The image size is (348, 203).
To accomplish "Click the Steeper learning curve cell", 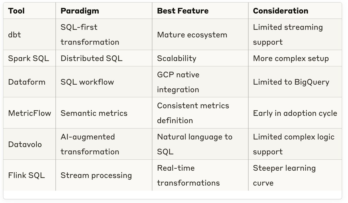I will point(284,175).
